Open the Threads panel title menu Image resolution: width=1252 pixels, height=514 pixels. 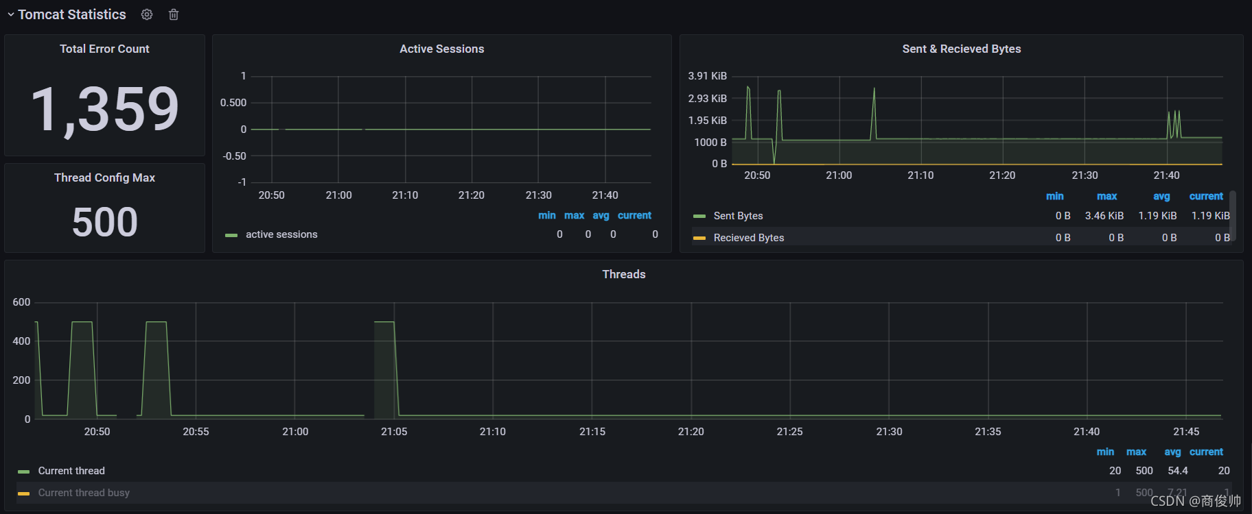click(x=624, y=274)
